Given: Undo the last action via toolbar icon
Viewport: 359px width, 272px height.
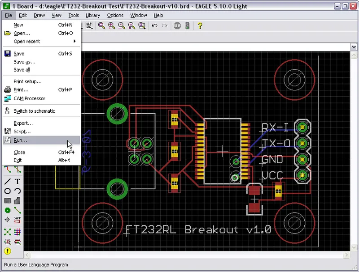Looking at the screenshot, I should click(154, 25).
